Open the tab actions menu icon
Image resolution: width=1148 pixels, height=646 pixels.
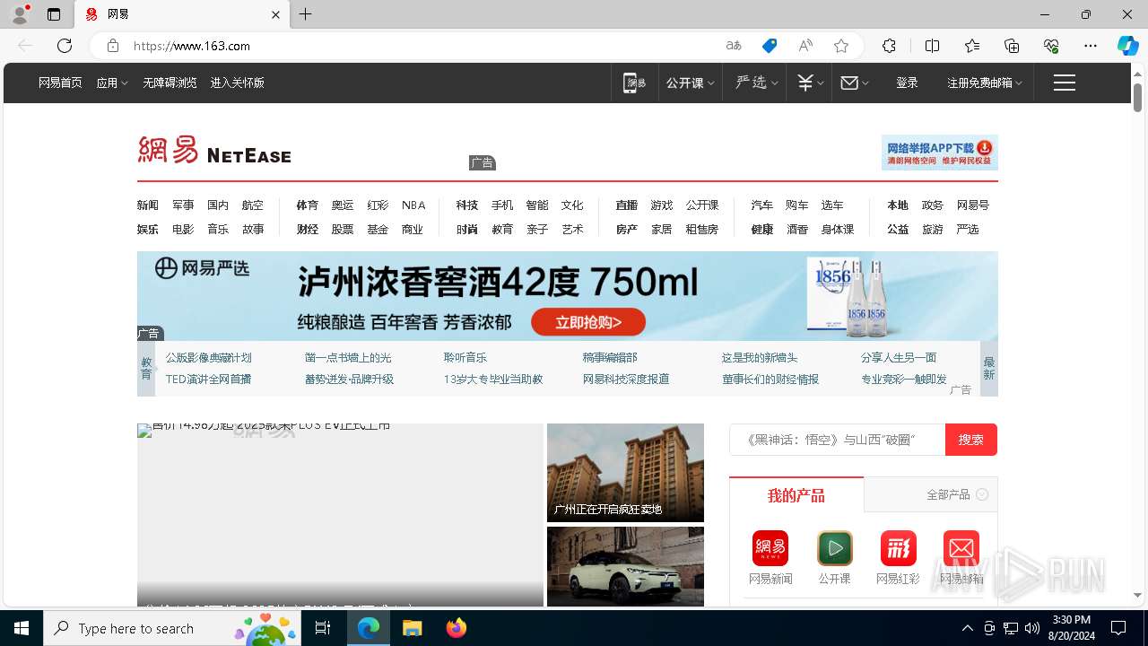[x=54, y=14]
